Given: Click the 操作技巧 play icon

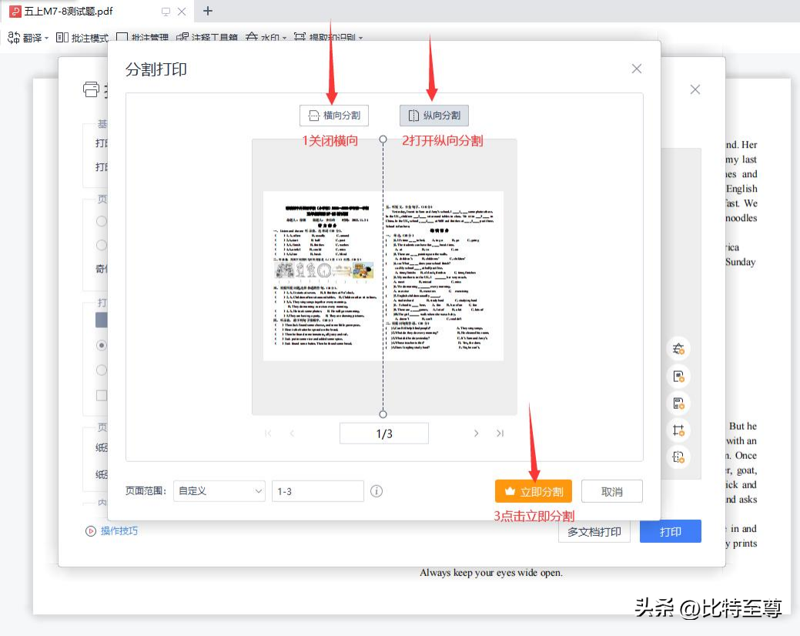Looking at the screenshot, I should pos(91,531).
